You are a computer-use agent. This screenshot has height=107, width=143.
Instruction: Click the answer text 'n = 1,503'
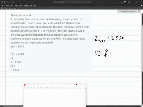pyautogui.click(x=16, y=62)
